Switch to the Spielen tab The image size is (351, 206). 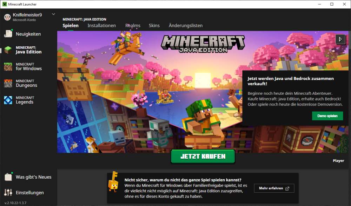pyautogui.click(x=71, y=26)
